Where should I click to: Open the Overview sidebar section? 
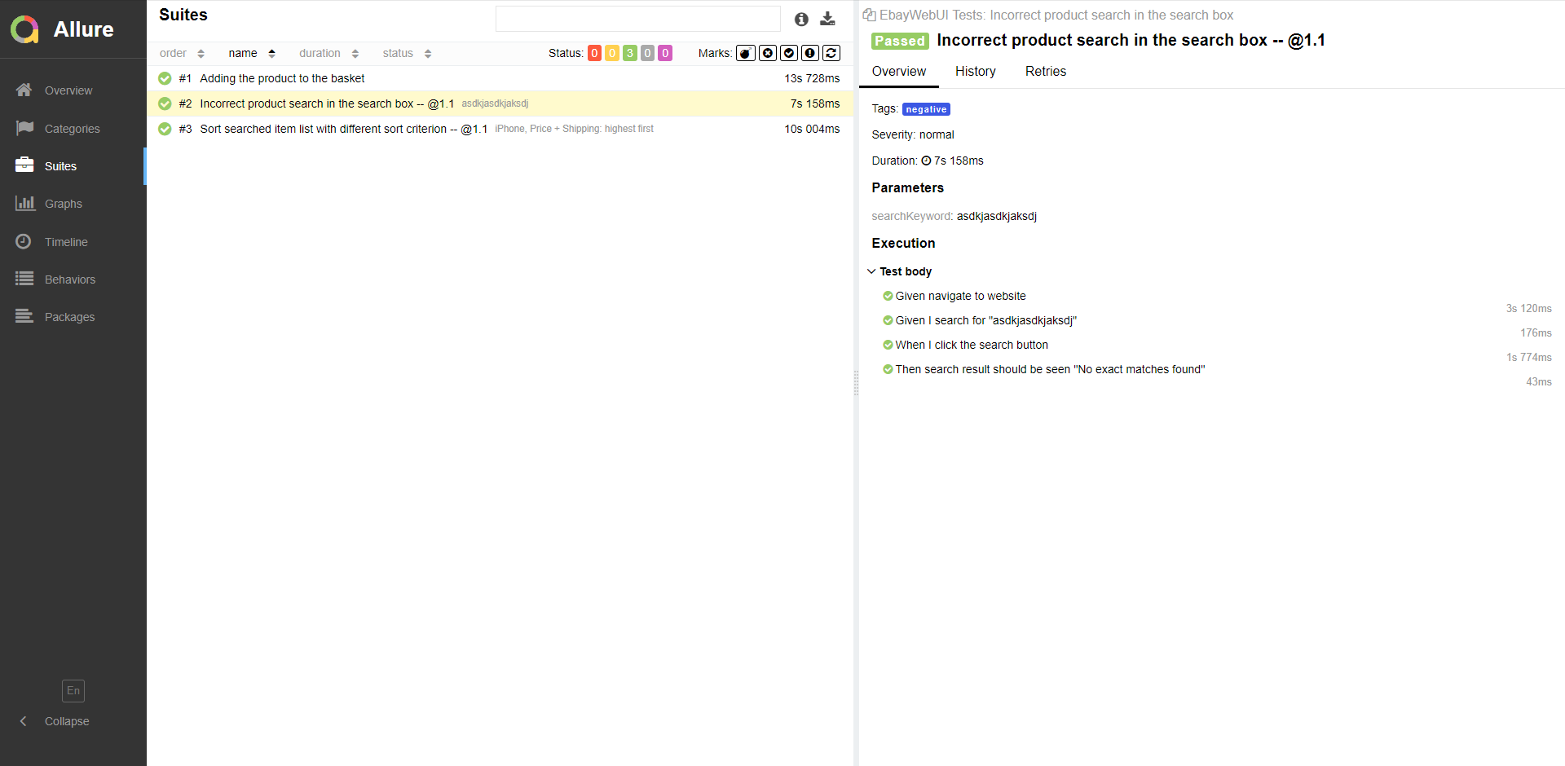[68, 90]
